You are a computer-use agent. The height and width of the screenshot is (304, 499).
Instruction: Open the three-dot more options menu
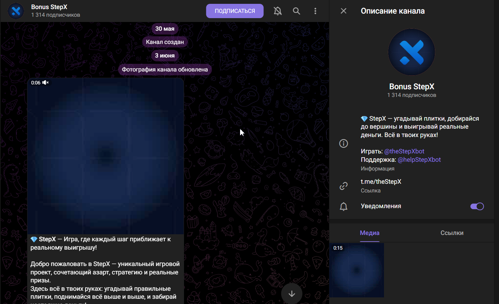pyautogui.click(x=315, y=11)
